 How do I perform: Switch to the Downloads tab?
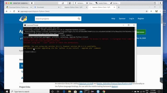click(x=40, y=7)
